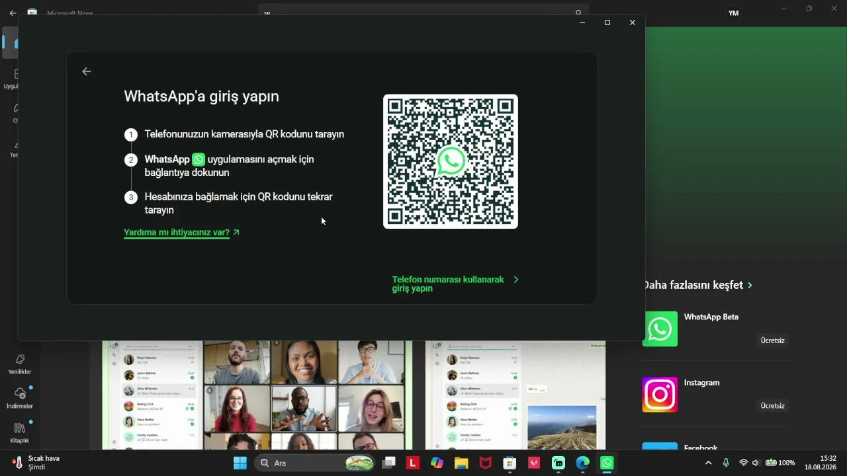
Task: Choose 'Telefon numarası kullanarak giriş yapın'
Action: 455,284
